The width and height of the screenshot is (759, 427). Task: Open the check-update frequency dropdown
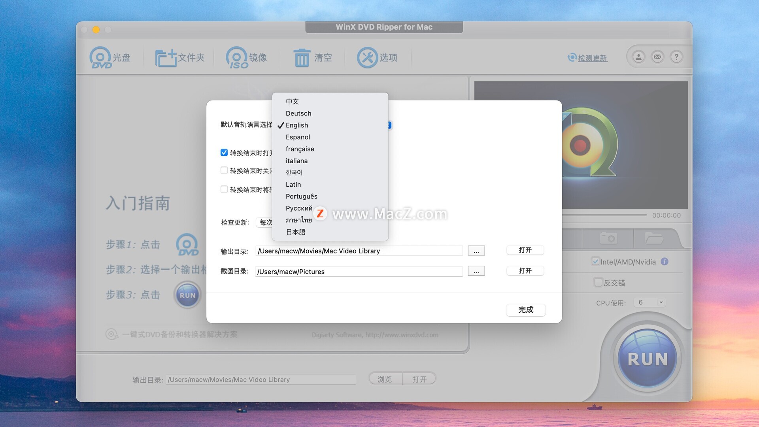tap(265, 222)
